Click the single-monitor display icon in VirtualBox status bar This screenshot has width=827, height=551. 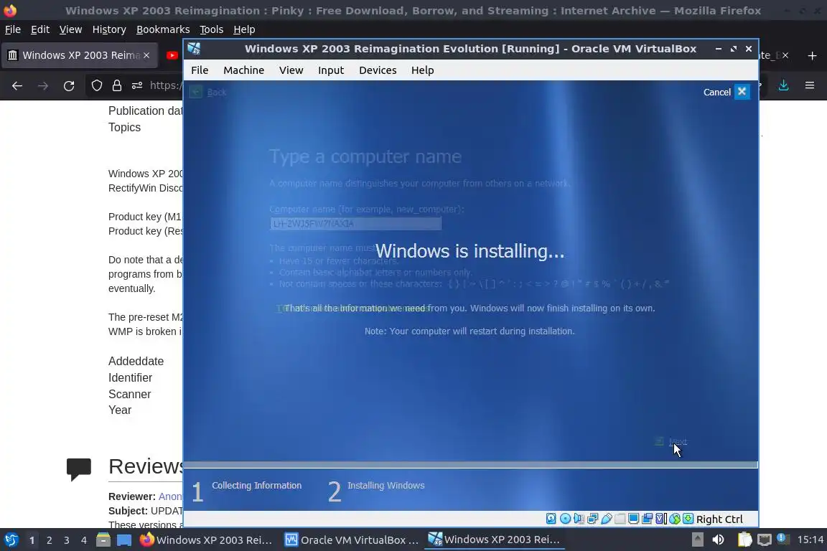tap(633, 519)
